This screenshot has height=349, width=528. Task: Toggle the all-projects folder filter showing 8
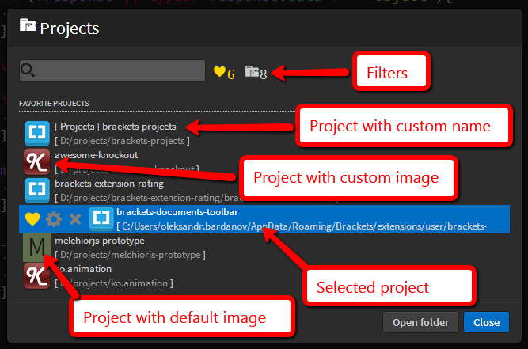click(x=256, y=73)
